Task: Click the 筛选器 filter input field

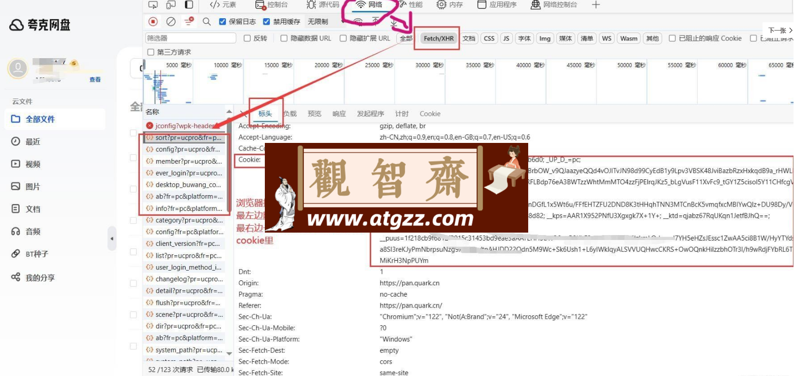Action: pyautogui.click(x=191, y=38)
